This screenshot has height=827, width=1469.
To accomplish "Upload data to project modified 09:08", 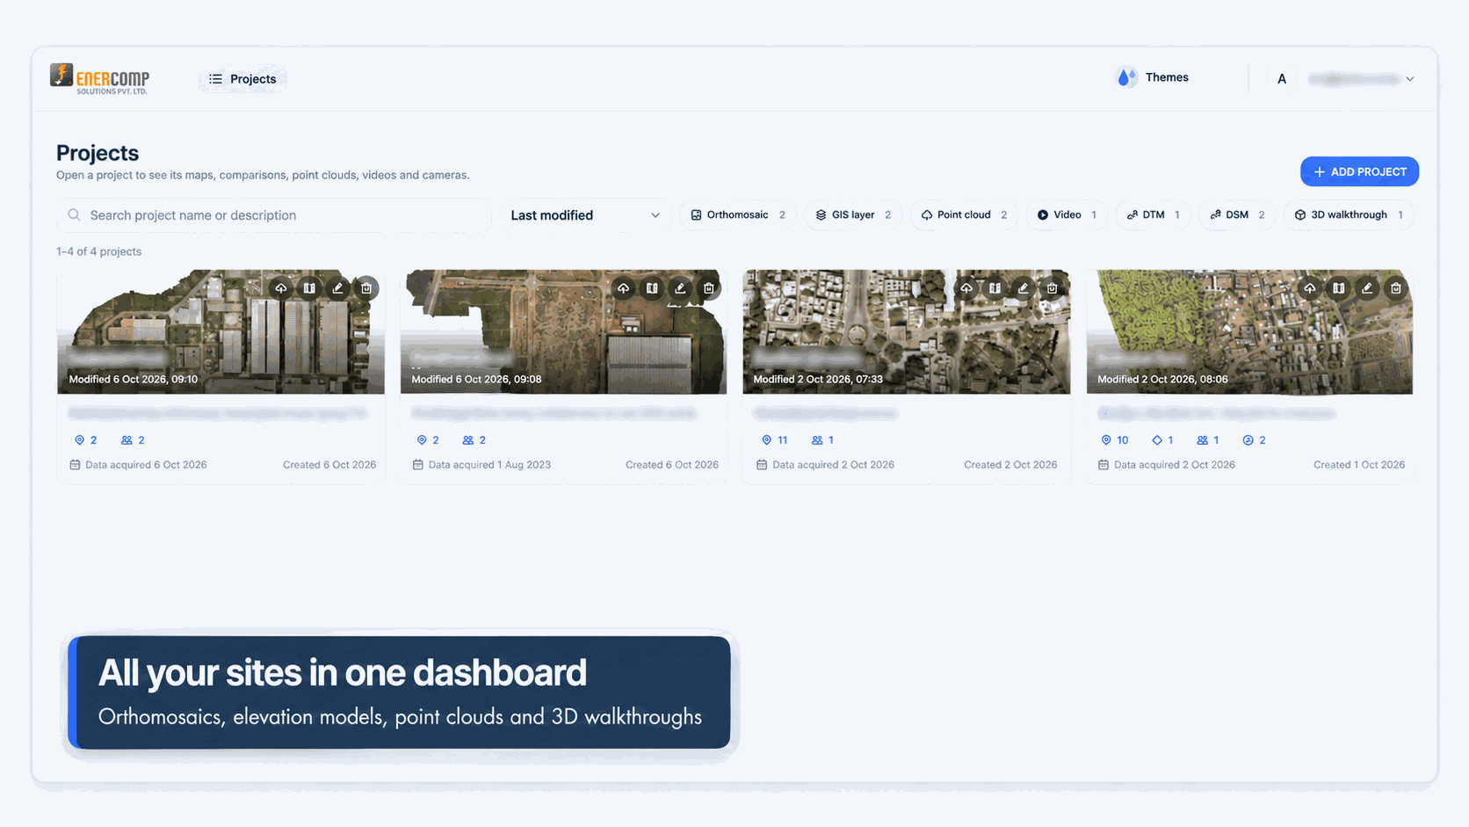I will [623, 288].
